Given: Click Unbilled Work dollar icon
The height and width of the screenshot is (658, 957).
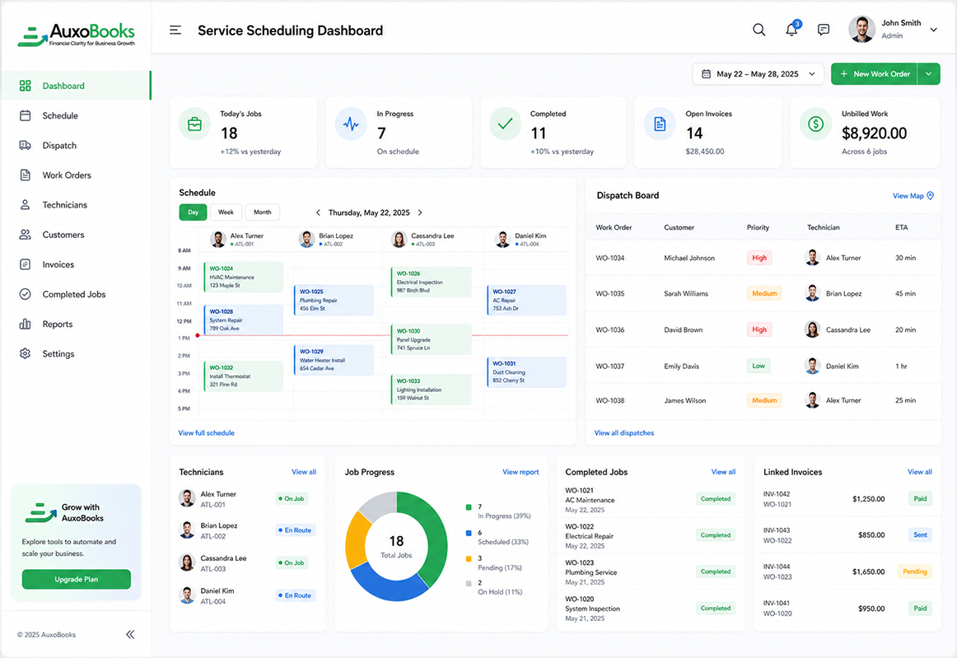Looking at the screenshot, I should tap(815, 124).
